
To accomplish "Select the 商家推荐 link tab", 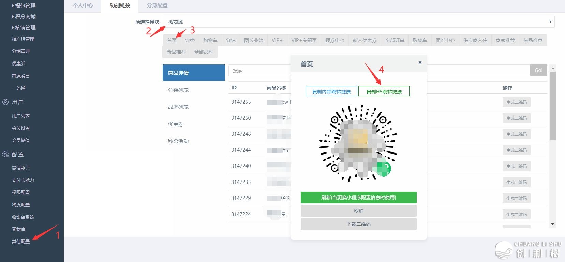I will (x=505, y=40).
